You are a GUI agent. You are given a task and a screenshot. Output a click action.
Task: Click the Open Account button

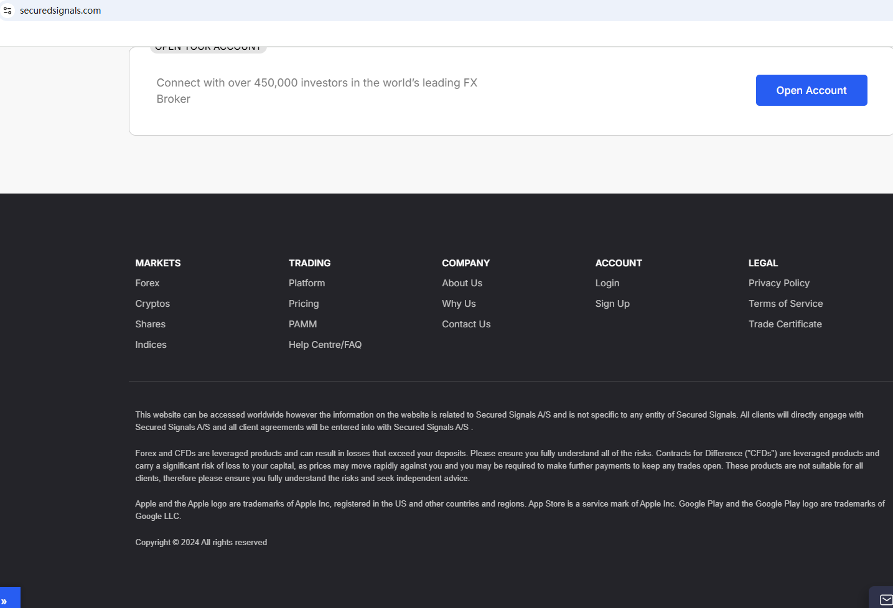click(811, 90)
